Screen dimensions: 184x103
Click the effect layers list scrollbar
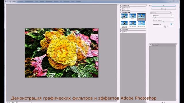pyautogui.click(x=177, y=72)
